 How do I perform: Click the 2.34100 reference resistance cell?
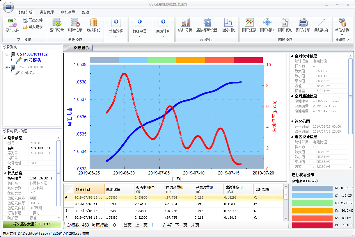pos(149,204)
